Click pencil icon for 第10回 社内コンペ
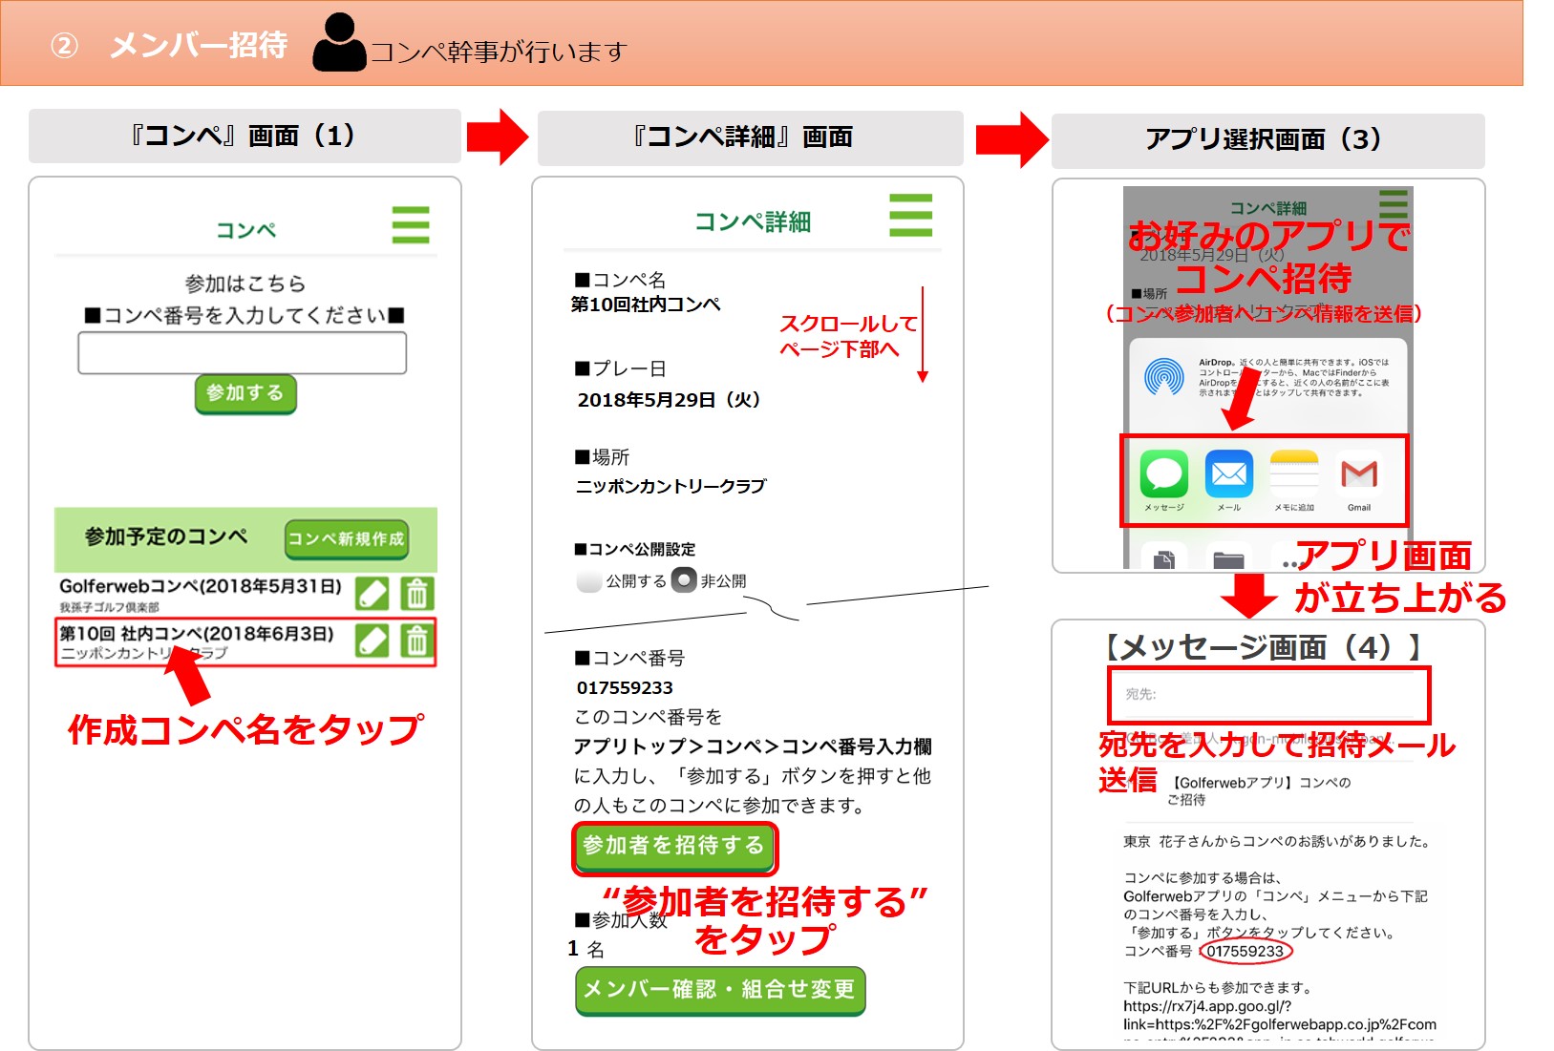This screenshot has width=1554, height=1051. (372, 641)
